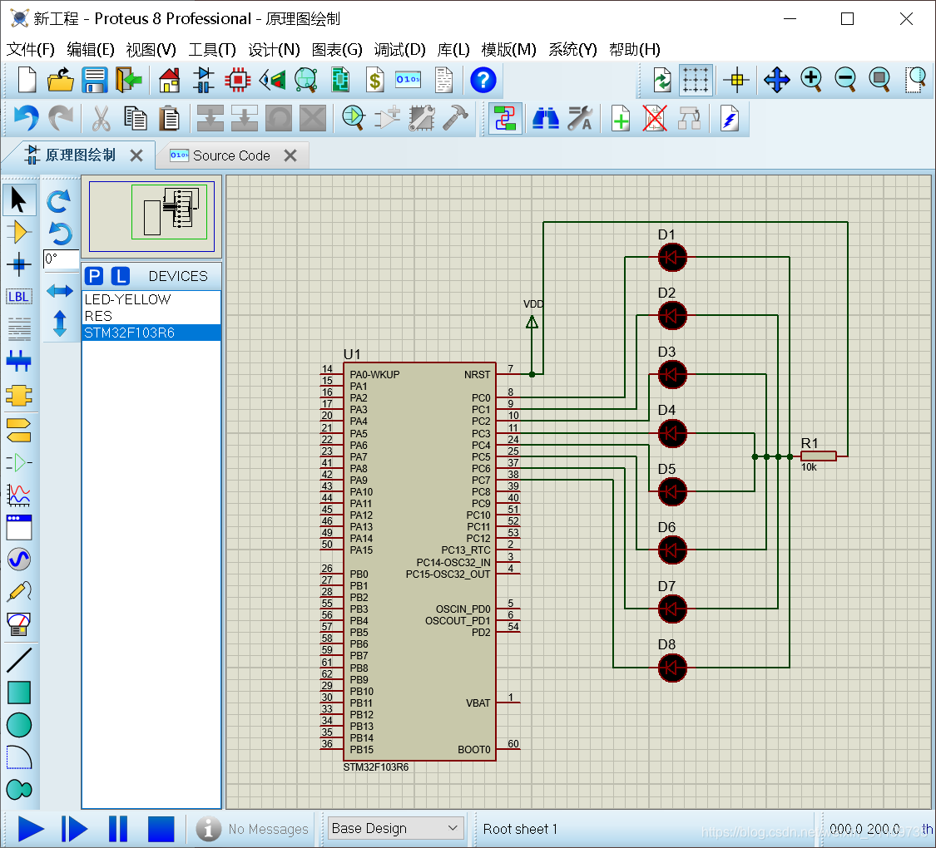Select Wire Label LBL Mode
Viewport: 936px width, 848px height.
[19, 296]
